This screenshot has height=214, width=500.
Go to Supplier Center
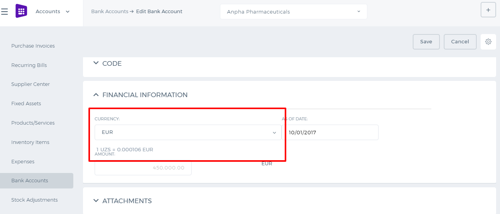pyautogui.click(x=31, y=84)
